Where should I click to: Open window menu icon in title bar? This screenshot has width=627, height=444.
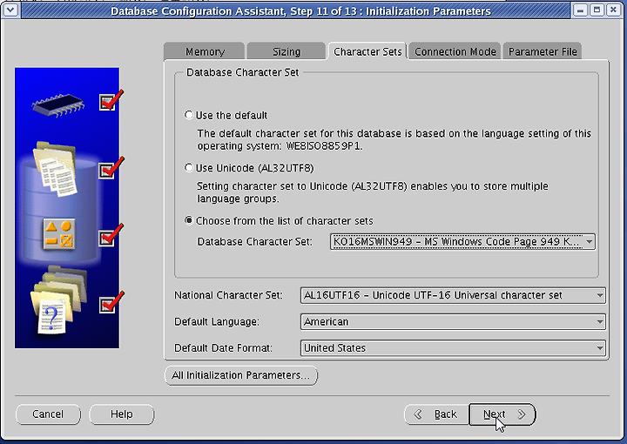[10, 10]
